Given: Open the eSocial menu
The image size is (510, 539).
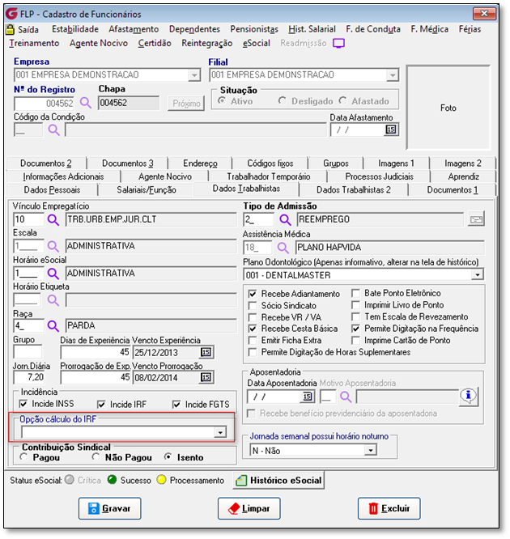Looking at the screenshot, I should pos(256,44).
